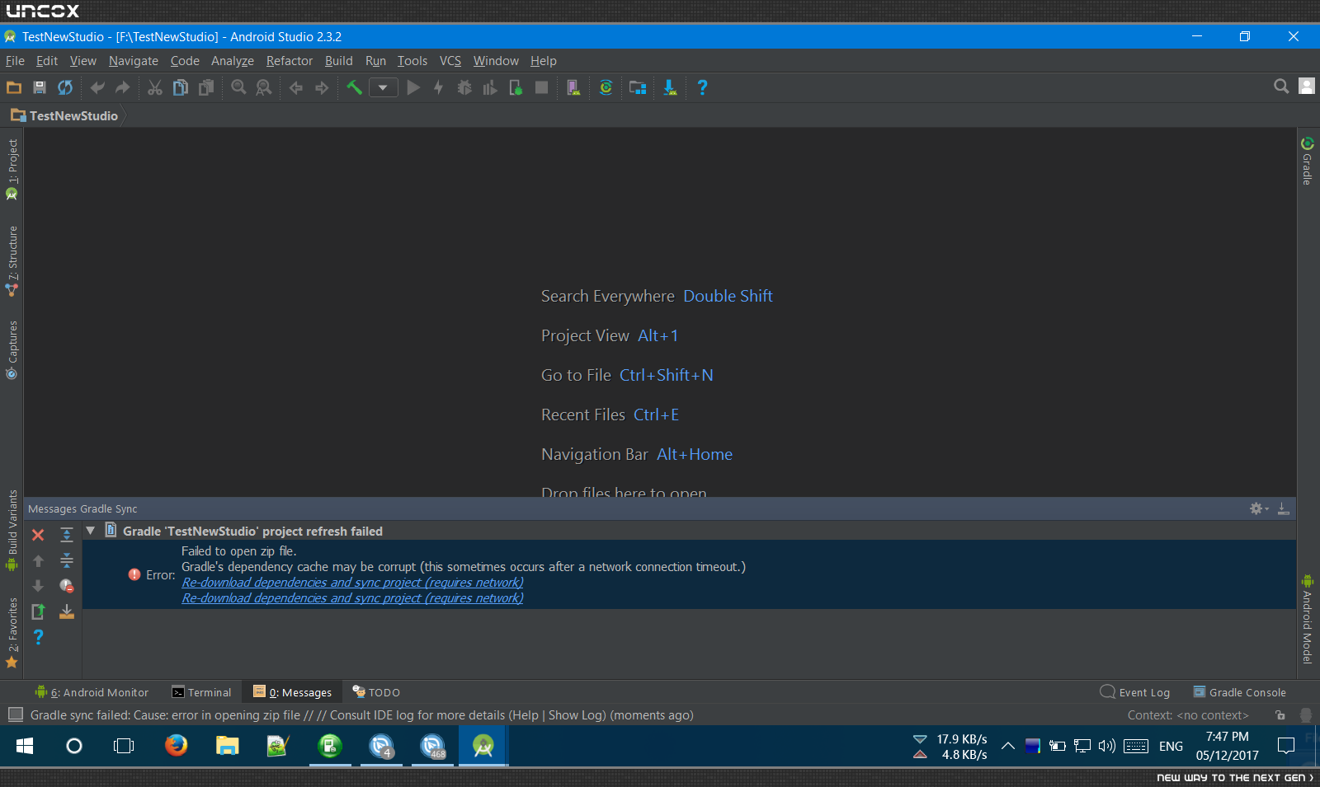
Task: Open the AVD Manager icon
Action: (573, 87)
